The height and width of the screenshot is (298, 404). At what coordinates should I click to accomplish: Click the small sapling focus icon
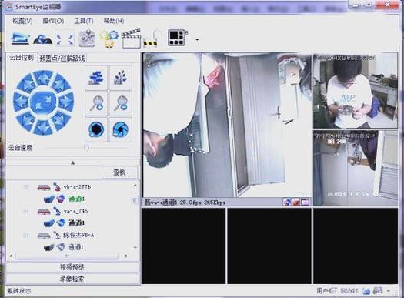(x=121, y=78)
